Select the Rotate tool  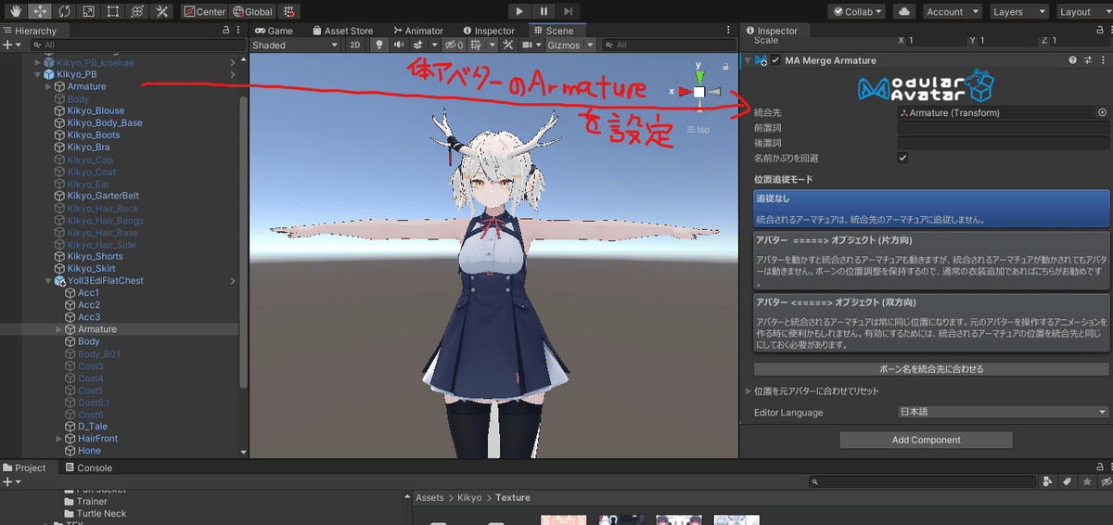(x=64, y=12)
